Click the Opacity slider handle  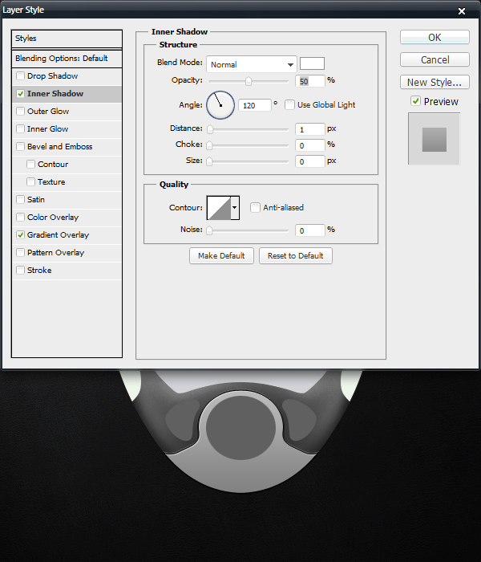coord(249,81)
